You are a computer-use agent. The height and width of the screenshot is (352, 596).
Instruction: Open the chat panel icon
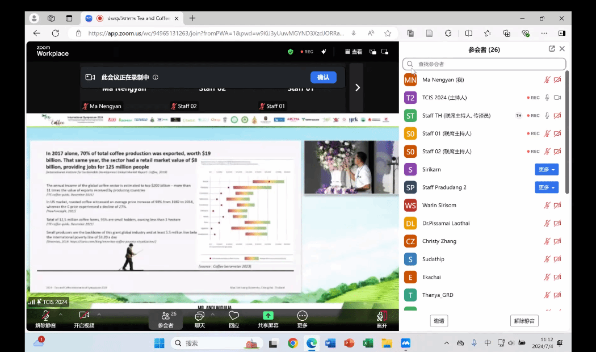199,316
